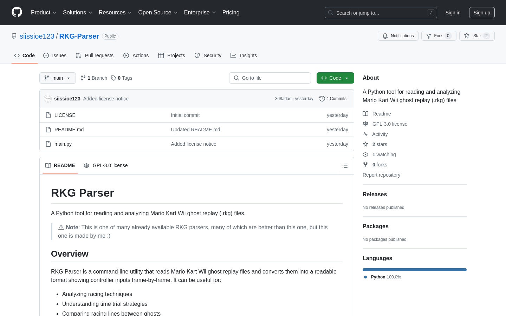This screenshot has height=316, width=506.
Task: Click the search magnifier icon in header
Action: (x=331, y=13)
